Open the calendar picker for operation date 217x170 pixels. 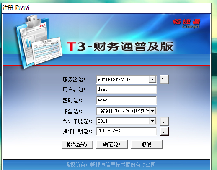[164, 131]
